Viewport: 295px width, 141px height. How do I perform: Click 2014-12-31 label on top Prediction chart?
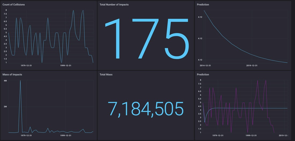click(205, 65)
